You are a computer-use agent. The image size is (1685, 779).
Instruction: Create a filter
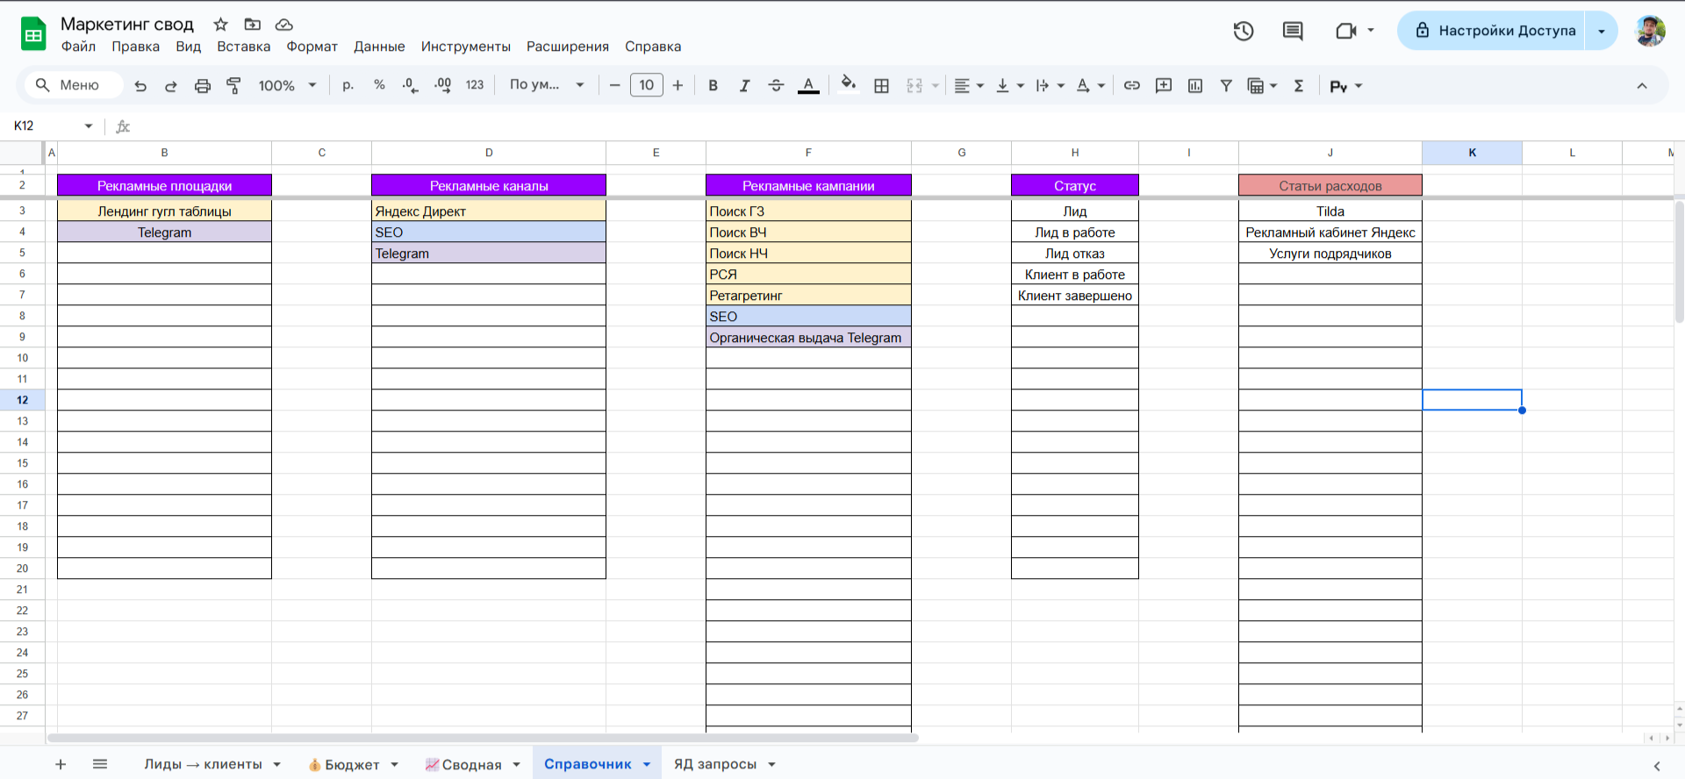tap(1226, 86)
